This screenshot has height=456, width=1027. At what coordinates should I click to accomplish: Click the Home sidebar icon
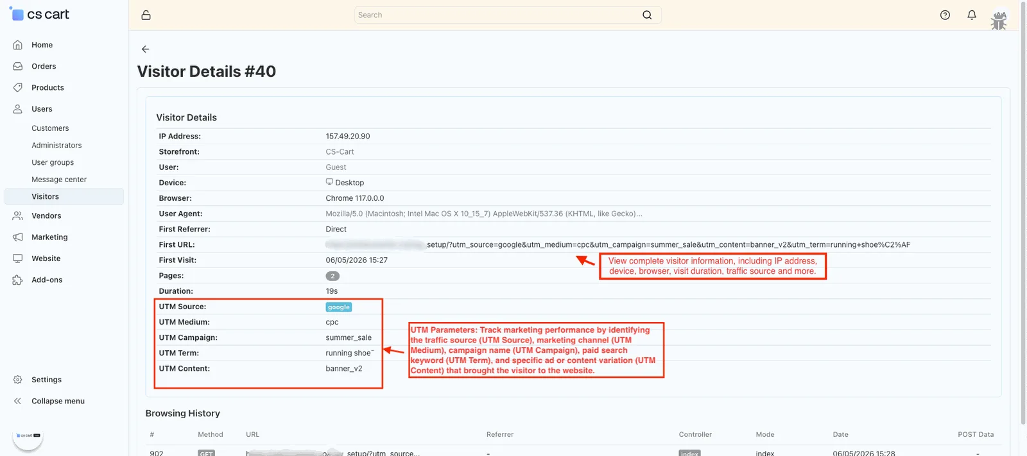18,45
